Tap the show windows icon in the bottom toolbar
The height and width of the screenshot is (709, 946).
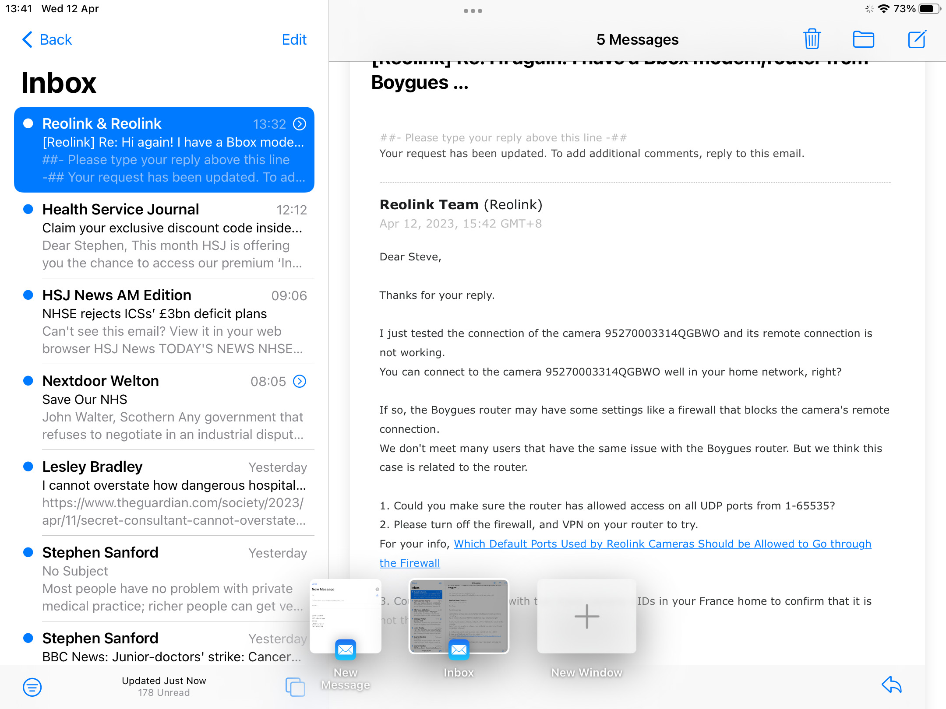[295, 687]
